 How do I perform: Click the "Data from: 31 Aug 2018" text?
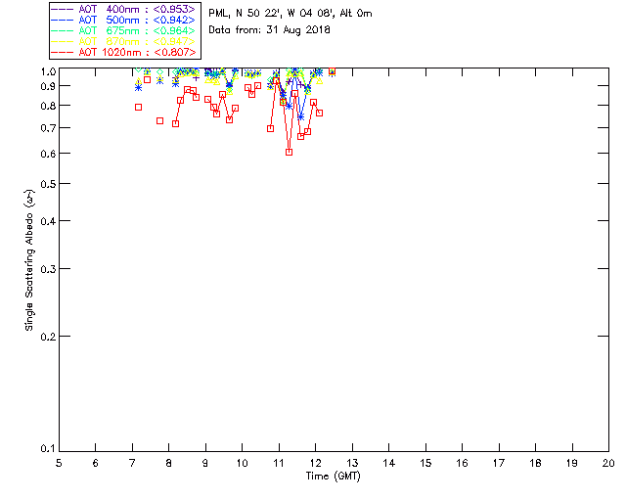[270, 30]
